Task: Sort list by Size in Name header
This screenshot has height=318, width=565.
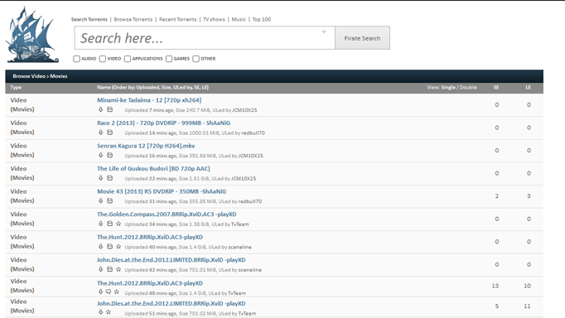Action: click(167, 88)
